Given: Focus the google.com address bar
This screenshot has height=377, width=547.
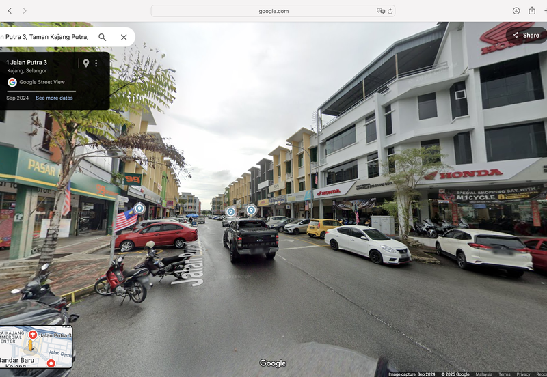Looking at the screenshot, I should pos(273,11).
